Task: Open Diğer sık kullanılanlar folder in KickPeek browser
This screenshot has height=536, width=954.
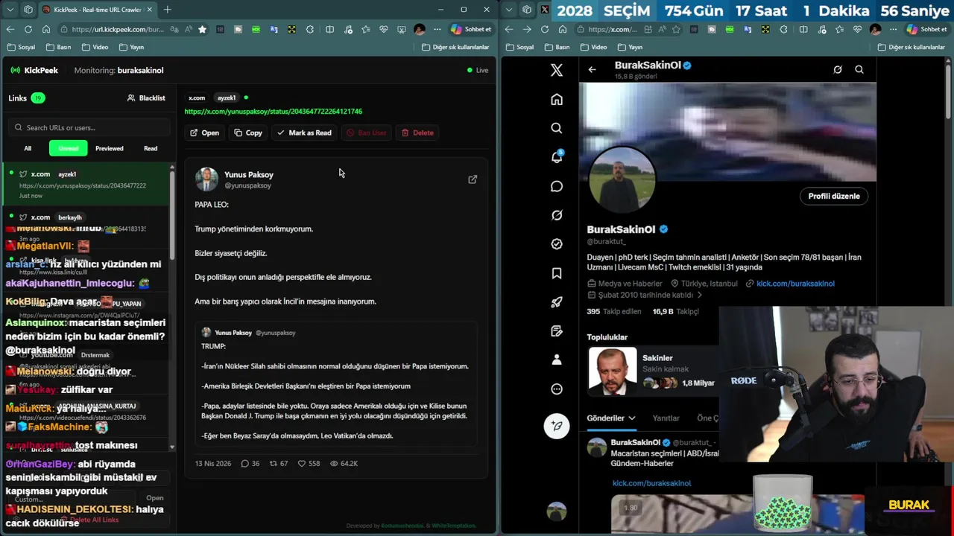Action: click(455, 47)
